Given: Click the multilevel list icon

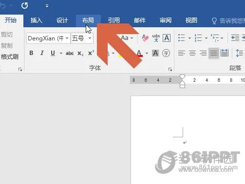Looking at the screenshot, I should point(215,38).
